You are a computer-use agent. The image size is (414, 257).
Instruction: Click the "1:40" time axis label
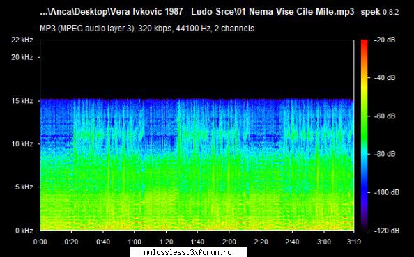pos(197,242)
